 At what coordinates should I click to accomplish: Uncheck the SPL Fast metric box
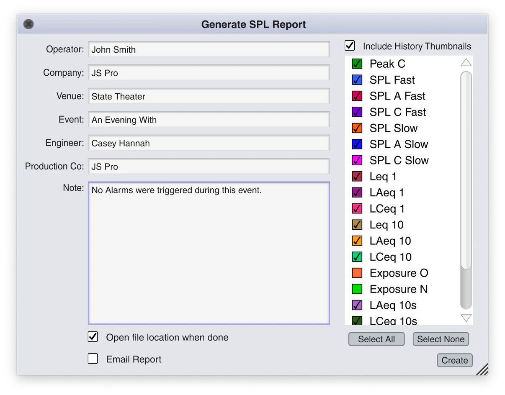click(357, 80)
